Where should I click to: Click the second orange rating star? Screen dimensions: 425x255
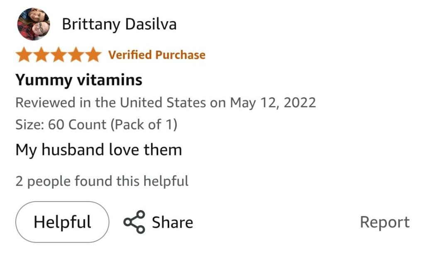coord(41,55)
